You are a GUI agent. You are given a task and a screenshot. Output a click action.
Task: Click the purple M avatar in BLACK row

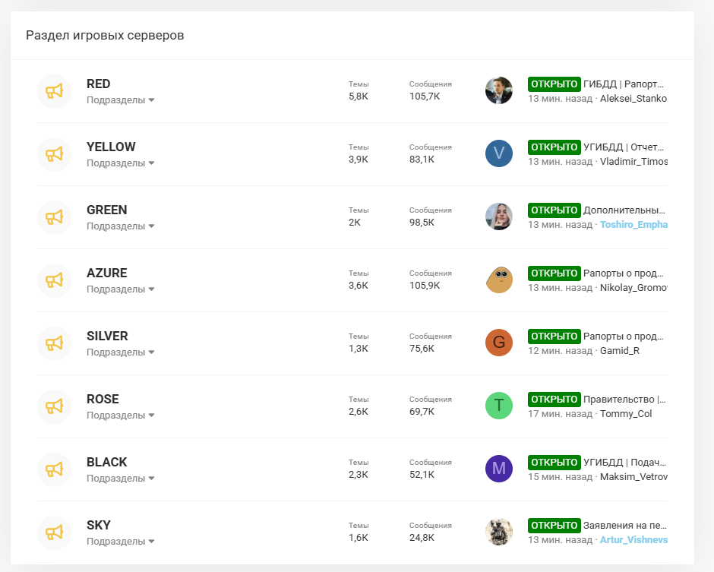(x=498, y=469)
